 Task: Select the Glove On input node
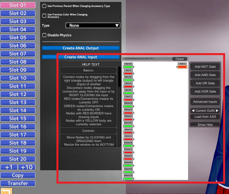tap(128, 126)
